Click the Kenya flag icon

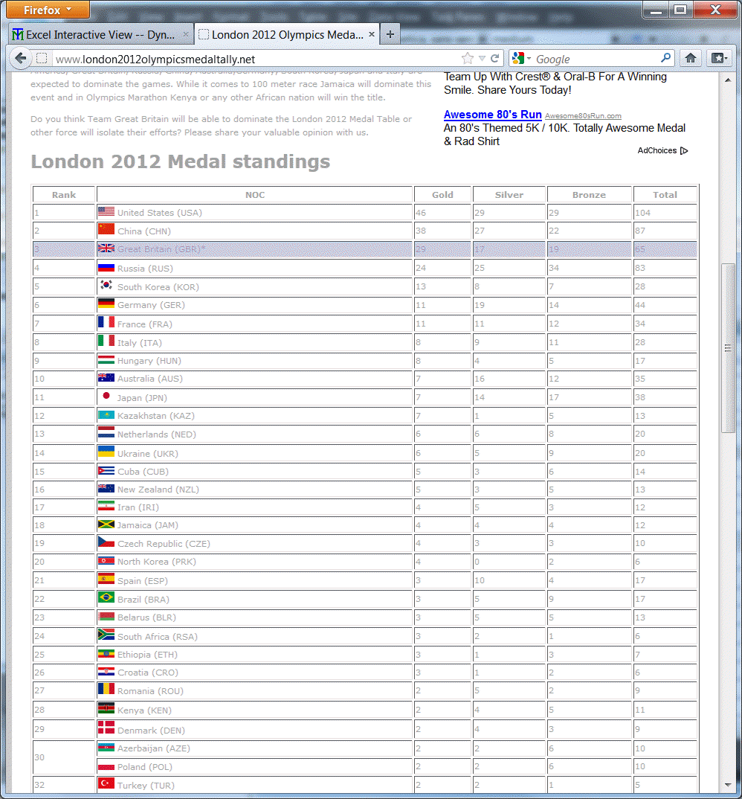coord(106,710)
